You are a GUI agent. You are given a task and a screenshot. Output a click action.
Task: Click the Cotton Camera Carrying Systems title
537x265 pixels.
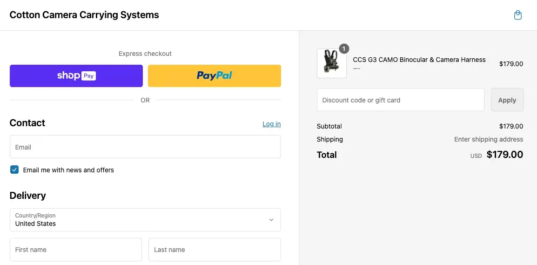(x=84, y=15)
